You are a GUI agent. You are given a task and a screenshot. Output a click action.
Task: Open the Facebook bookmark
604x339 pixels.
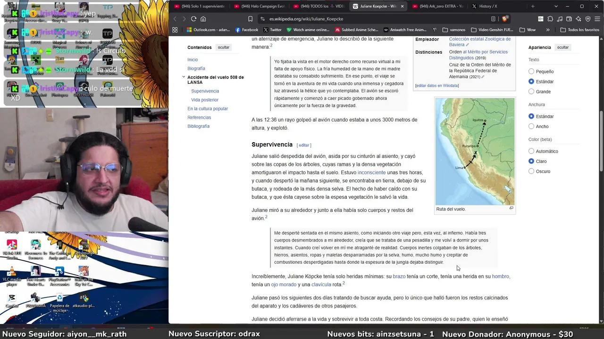246,30
